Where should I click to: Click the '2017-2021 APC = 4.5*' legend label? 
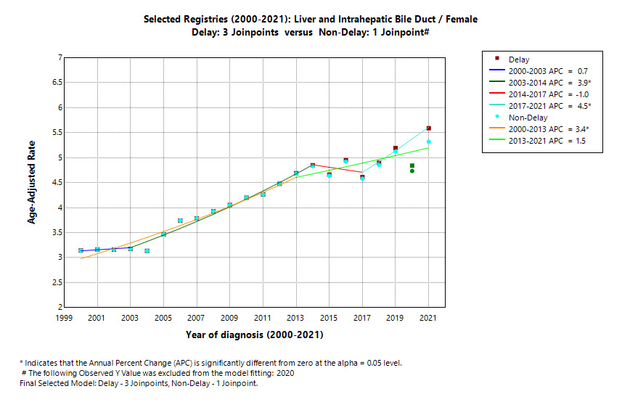[551, 106]
